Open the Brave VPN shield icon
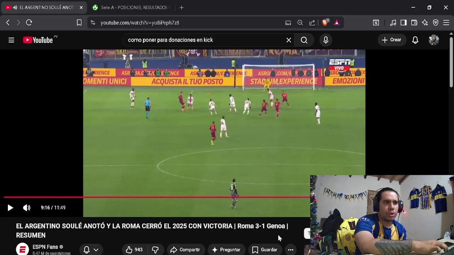This screenshot has height=255, width=454. (436, 23)
